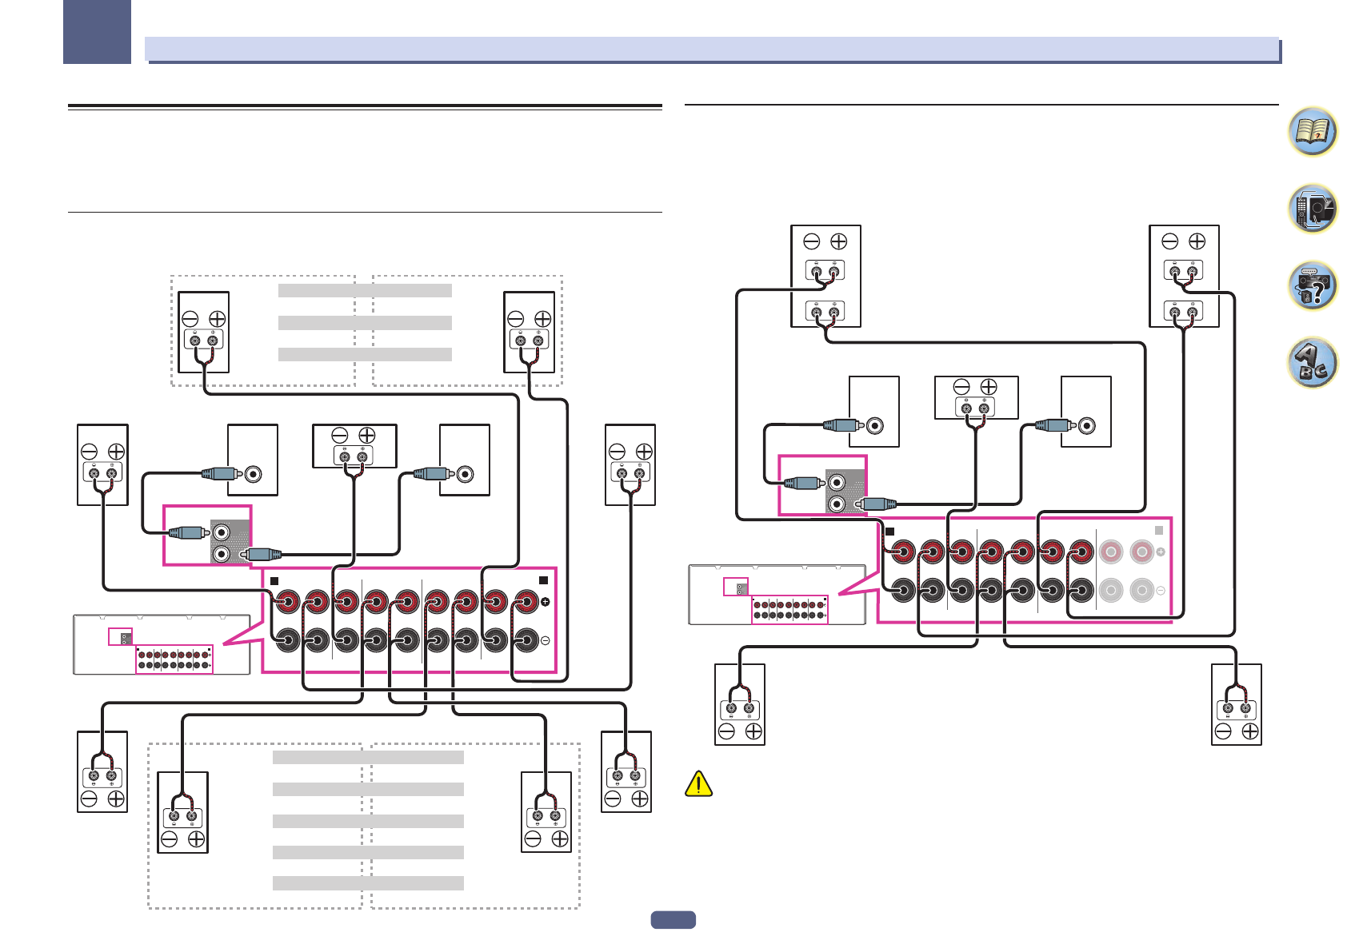This screenshot has height=952, width=1347.
Task: Click the question mark troubleshooting icon
Action: (1312, 285)
